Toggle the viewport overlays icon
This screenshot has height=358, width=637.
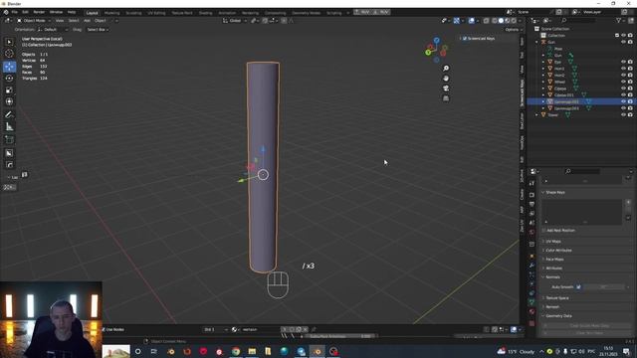click(471, 20)
